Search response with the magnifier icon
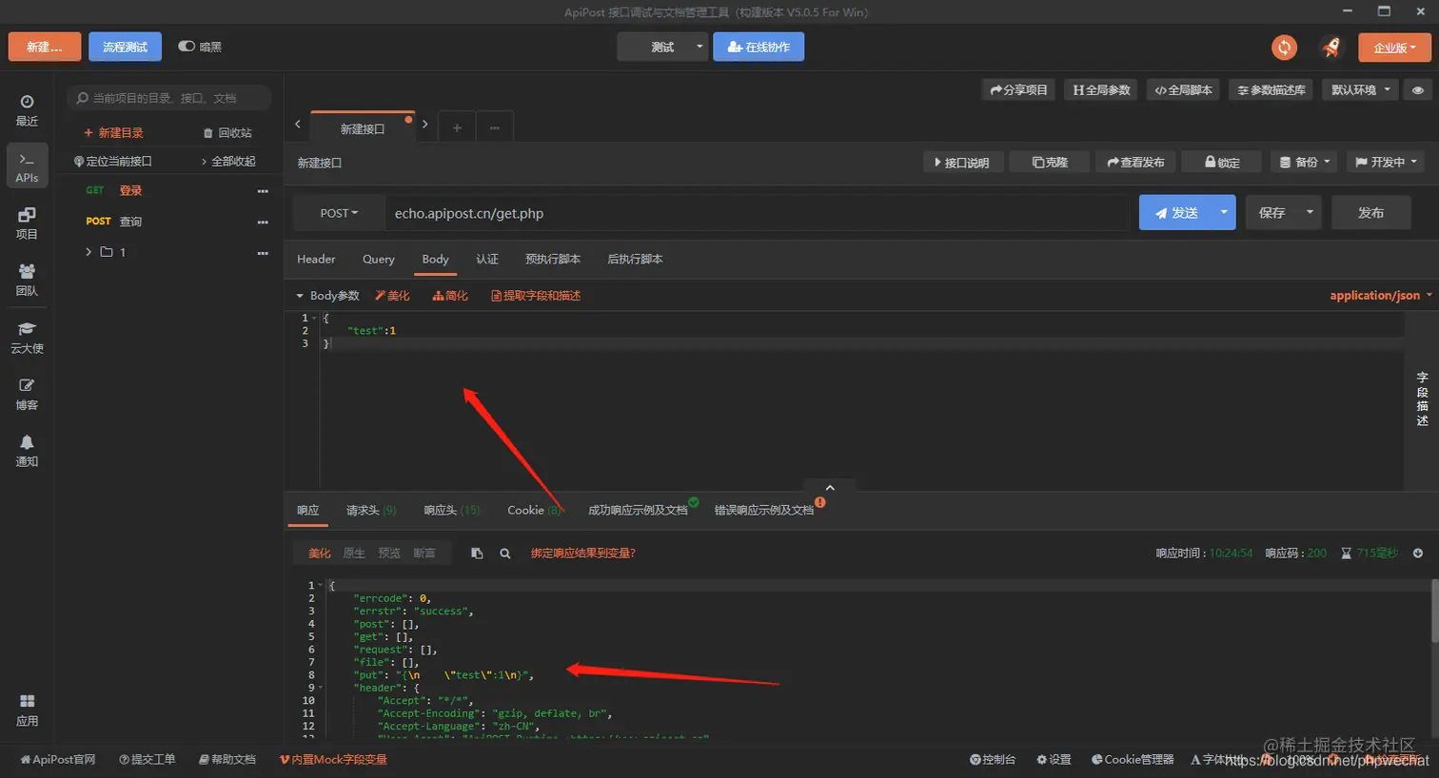Screen dimensions: 1439x778 505,553
